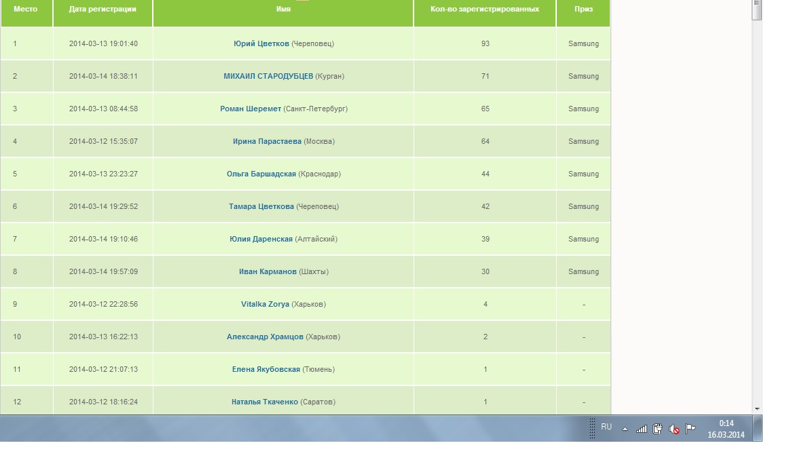
Task: Click registered count 93
Action: tap(485, 43)
